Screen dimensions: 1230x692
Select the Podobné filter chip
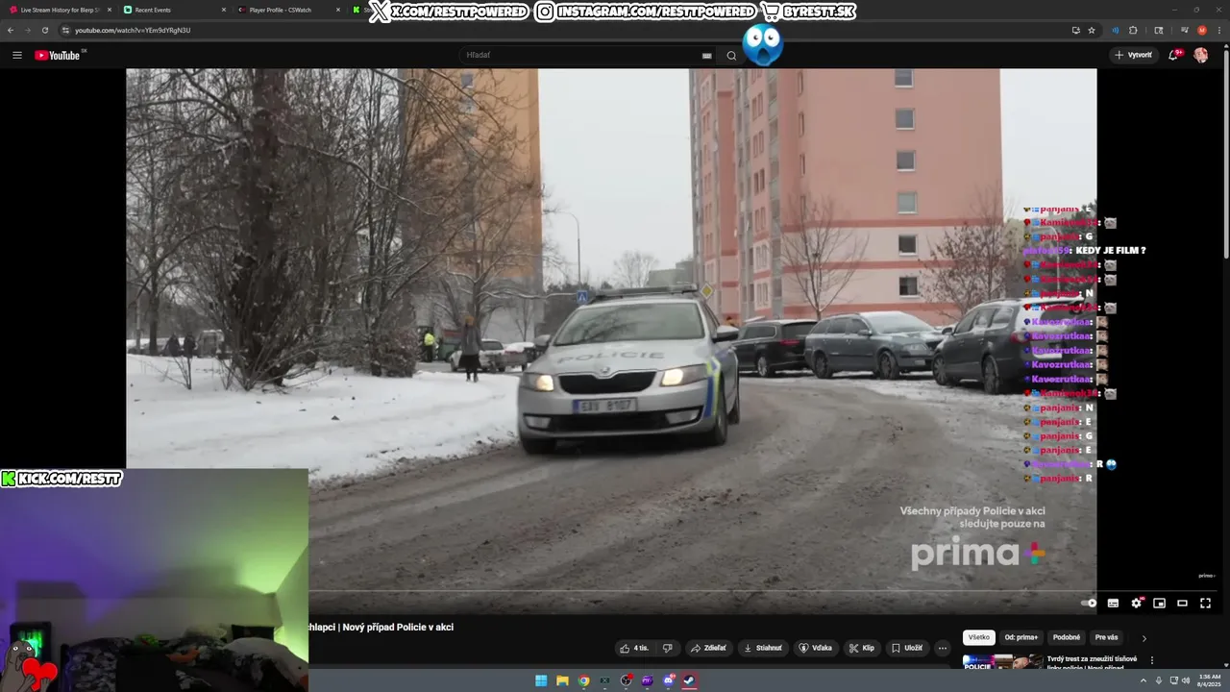(x=1067, y=637)
